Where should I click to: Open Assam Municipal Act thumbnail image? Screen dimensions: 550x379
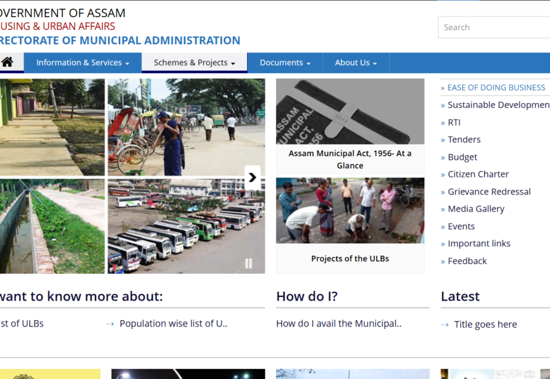tap(350, 111)
